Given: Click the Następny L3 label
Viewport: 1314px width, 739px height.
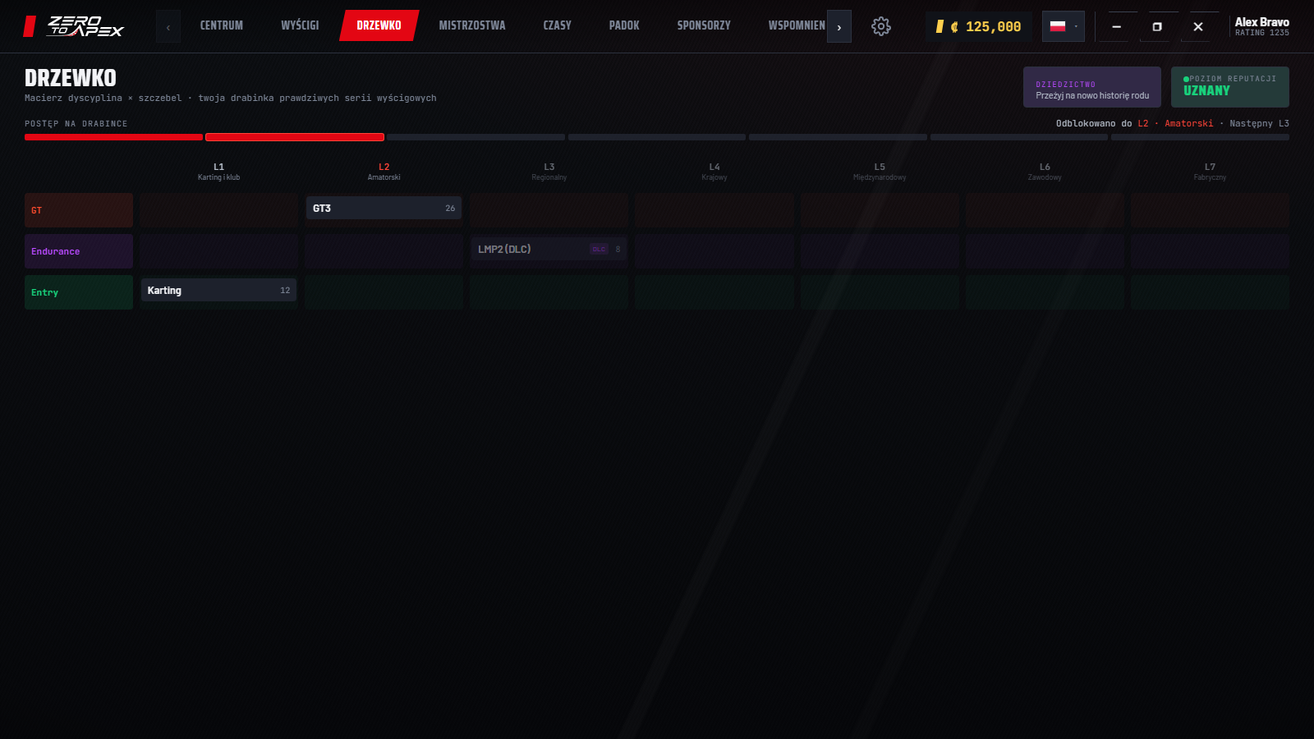Looking at the screenshot, I should coord(1259,123).
